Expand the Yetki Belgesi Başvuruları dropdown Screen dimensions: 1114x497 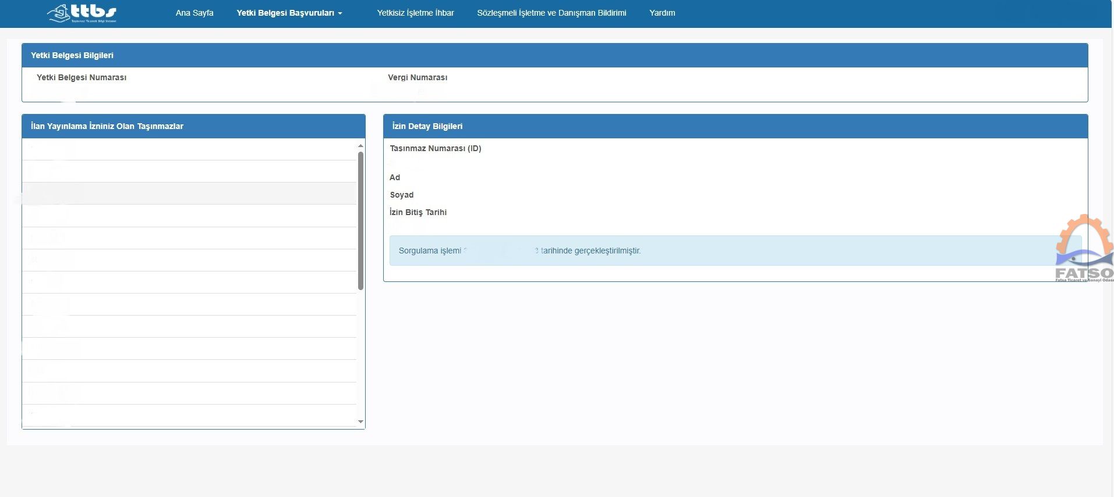[289, 13]
